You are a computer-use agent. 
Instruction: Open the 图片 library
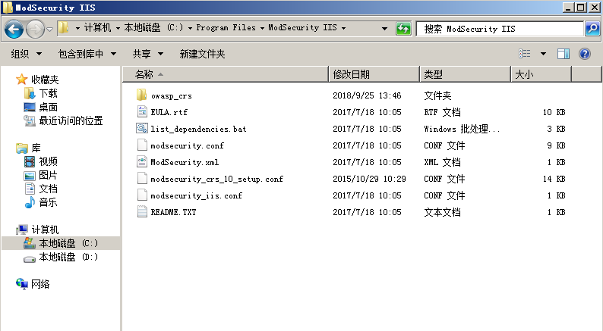tap(48, 175)
